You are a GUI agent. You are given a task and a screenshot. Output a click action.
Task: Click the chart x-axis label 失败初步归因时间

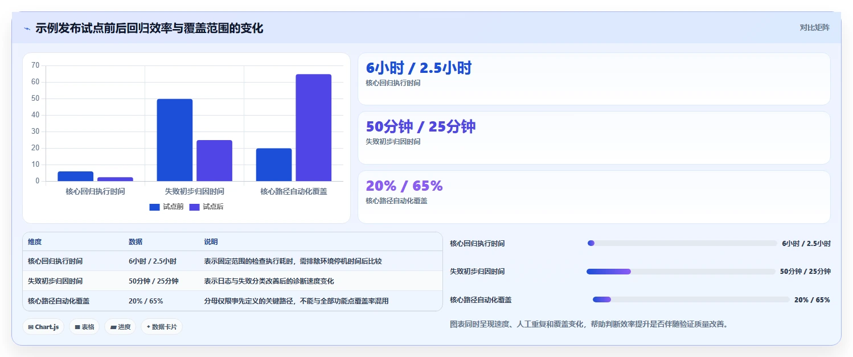pyautogui.click(x=194, y=192)
